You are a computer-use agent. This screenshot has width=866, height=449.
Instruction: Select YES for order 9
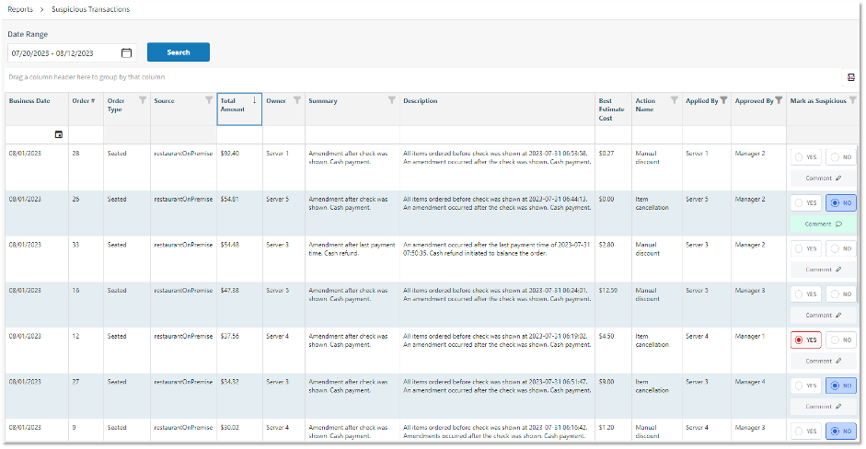tap(806, 432)
